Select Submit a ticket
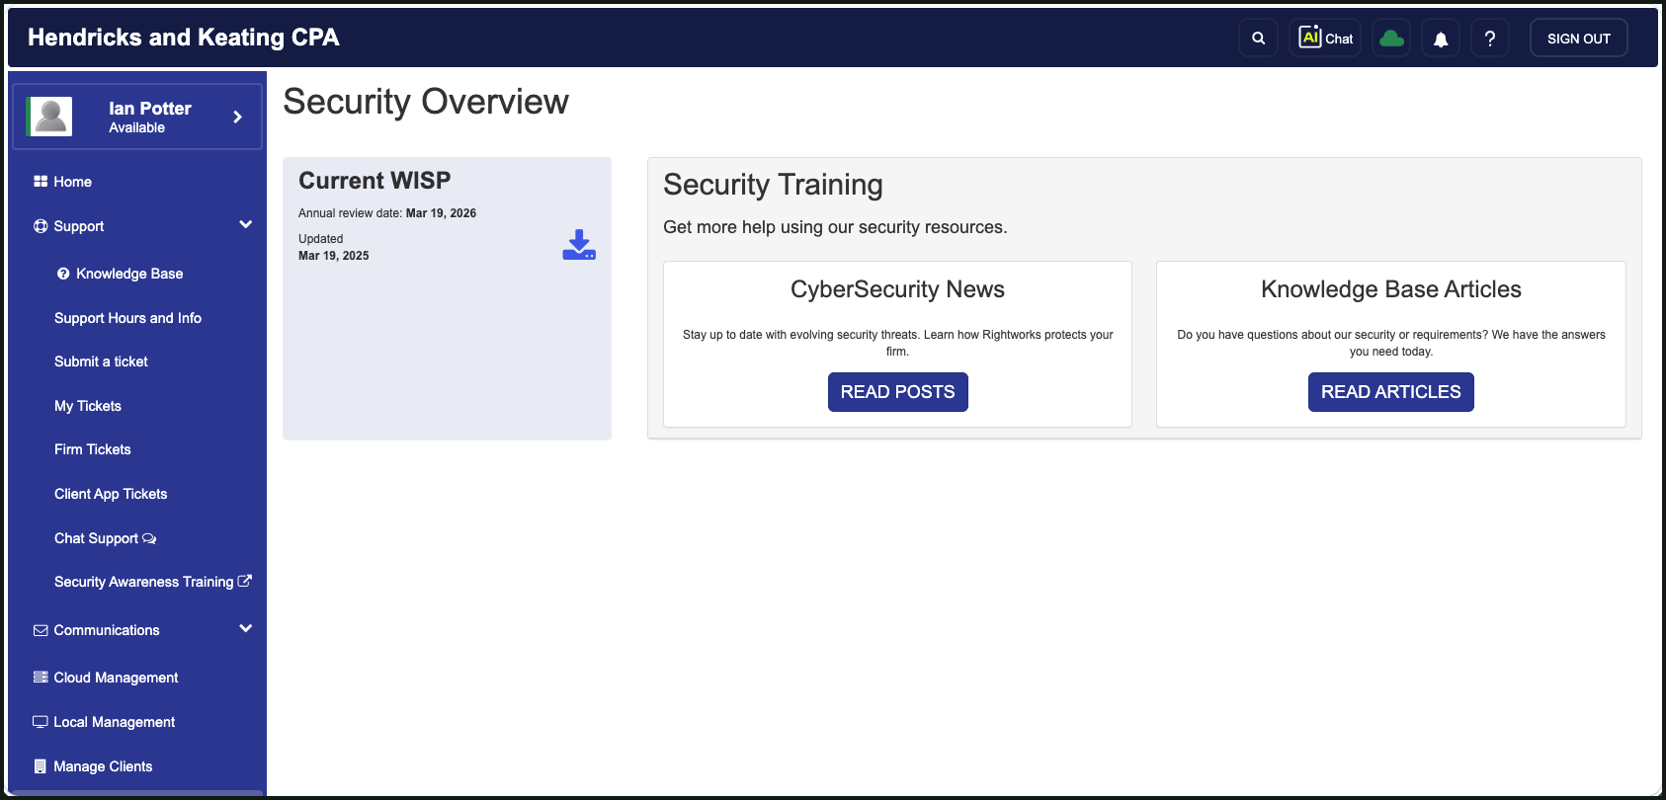Image resolution: width=1666 pixels, height=800 pixels. click(101, 361)
